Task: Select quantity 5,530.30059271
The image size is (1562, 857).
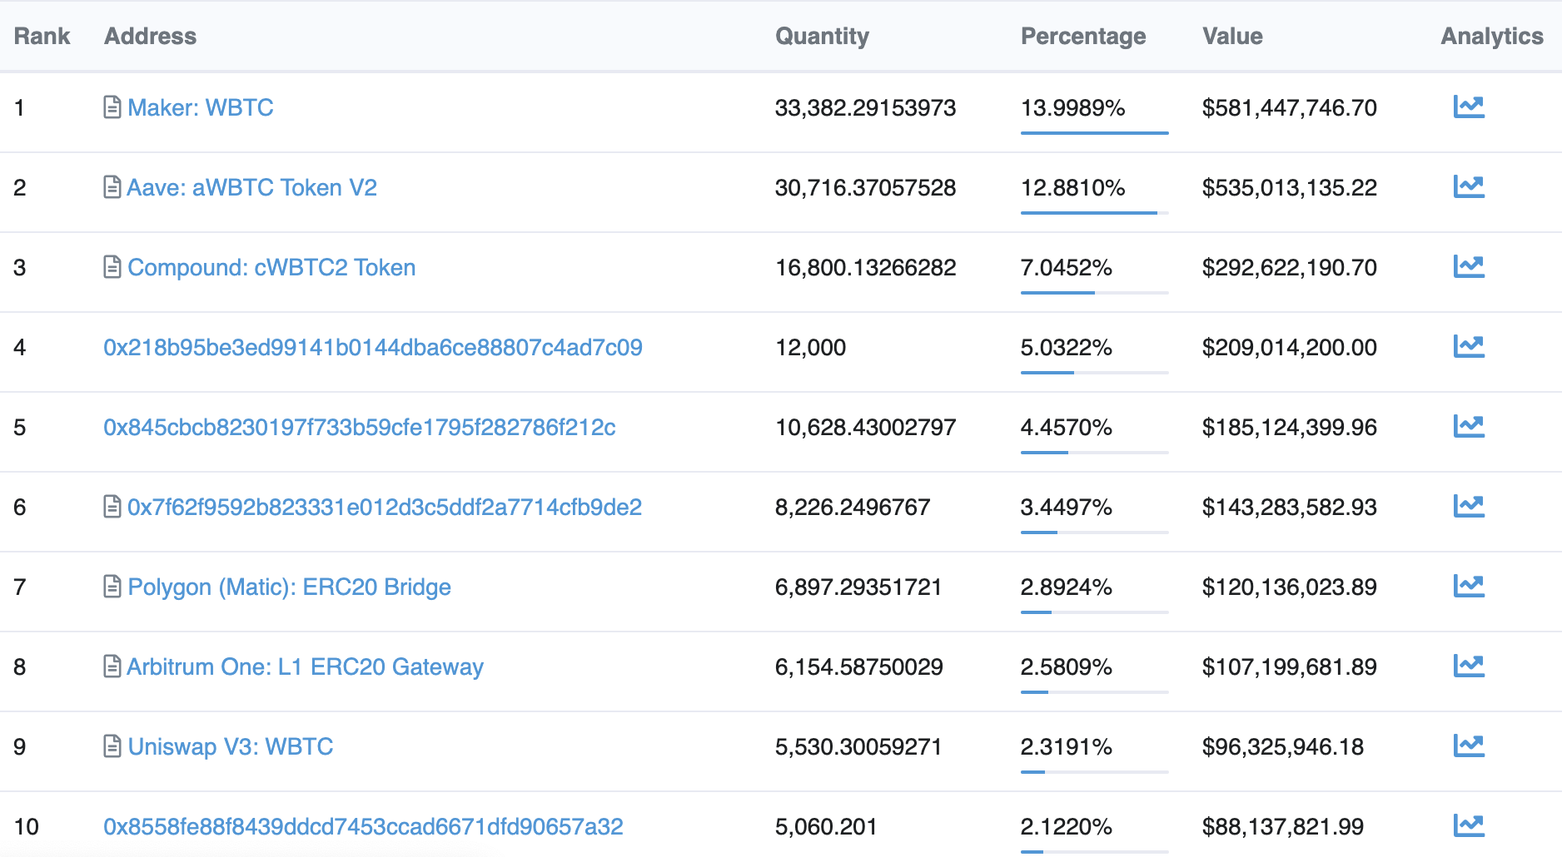Action: click(x=858, y=746)
